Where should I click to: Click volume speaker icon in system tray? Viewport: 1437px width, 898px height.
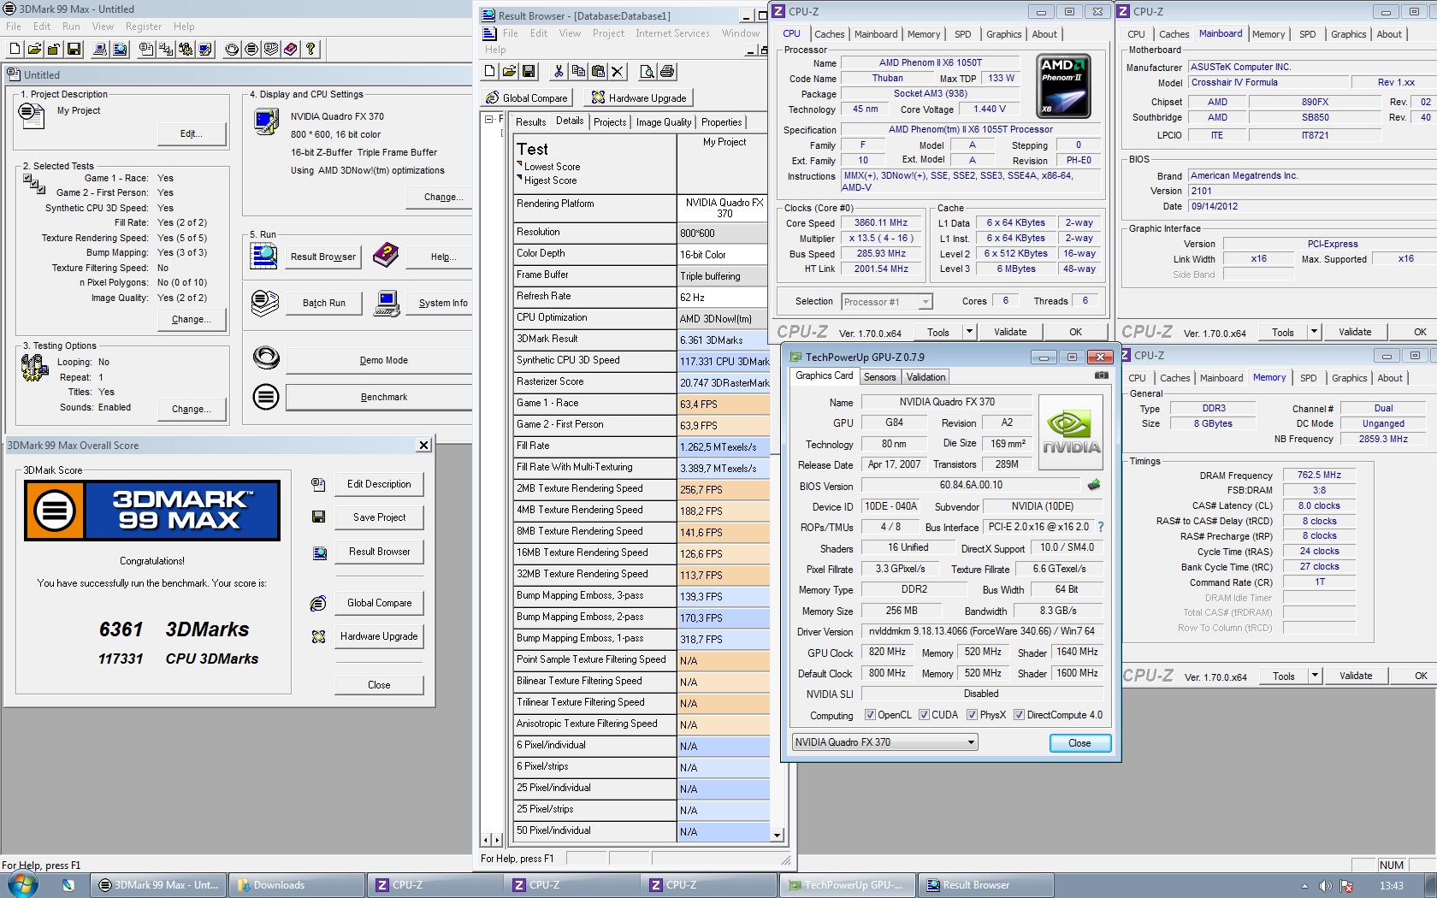click(1325, 886)
